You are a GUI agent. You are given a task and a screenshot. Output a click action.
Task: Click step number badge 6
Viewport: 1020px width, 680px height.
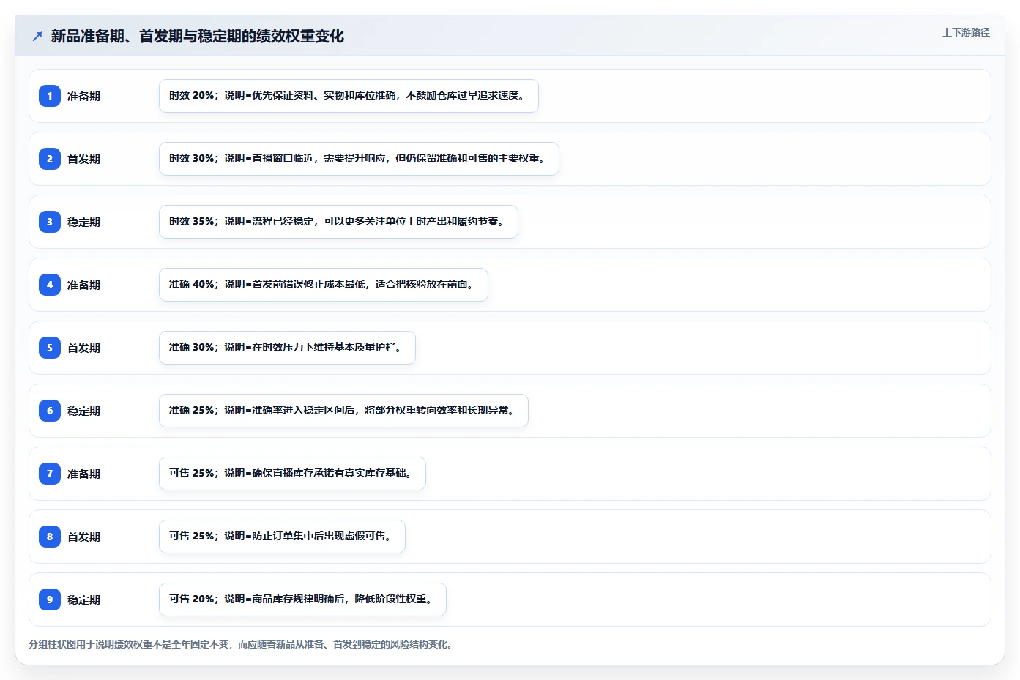[50, 411]
